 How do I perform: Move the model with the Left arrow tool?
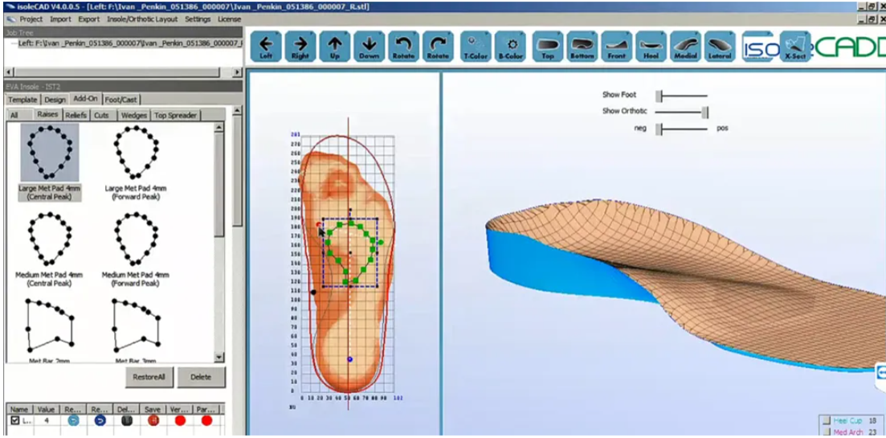click(x=266, y=47)
